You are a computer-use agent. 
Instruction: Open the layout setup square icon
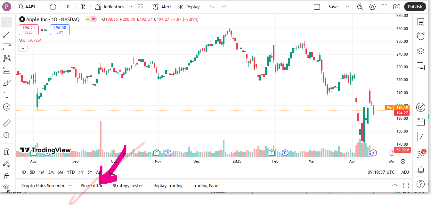coord(317,7)
